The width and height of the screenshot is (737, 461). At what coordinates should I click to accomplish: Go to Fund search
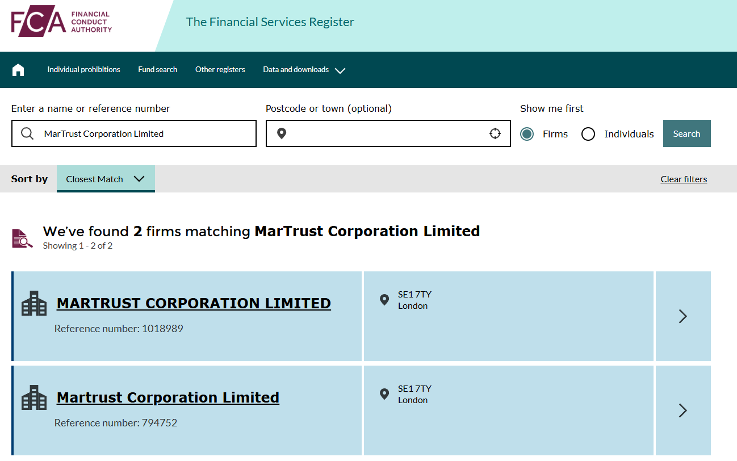click(157, 70)
